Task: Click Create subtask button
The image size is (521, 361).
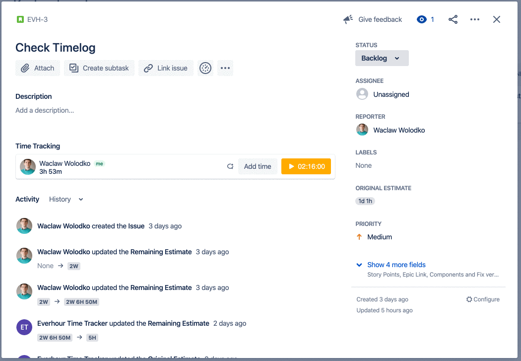Action: coord(99,68)
